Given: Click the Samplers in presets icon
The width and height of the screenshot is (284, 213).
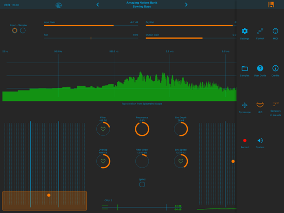Looking at the screenshot, I should 275,104.
